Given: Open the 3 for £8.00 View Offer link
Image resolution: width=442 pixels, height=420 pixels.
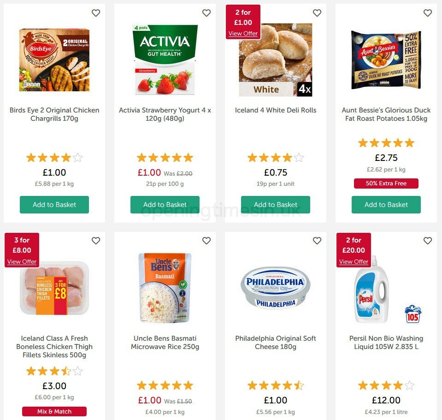Looking at the screenshot, I should 22,261.
